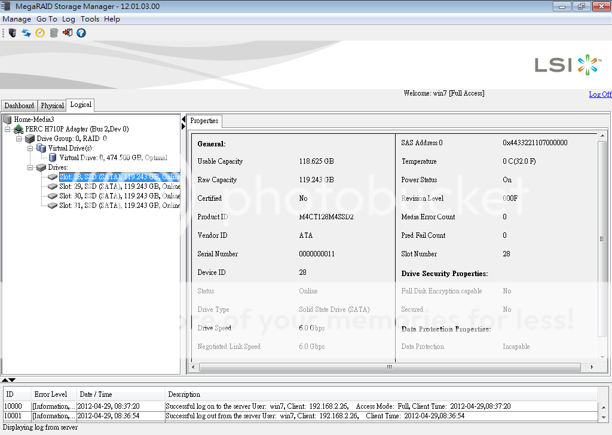Viewport: 612px width, 435px height.
Task: Click the Log Off link
Action: (x=600, y=94)
